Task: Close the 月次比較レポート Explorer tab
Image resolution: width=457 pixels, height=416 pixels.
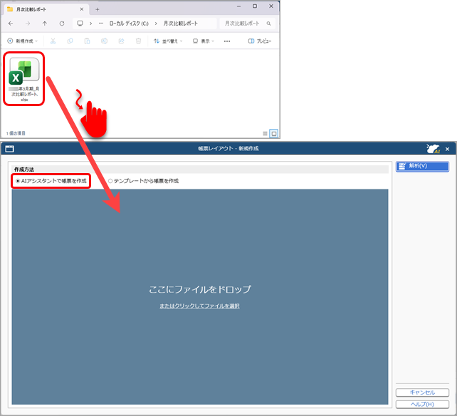Action: (x=82, y=9)
